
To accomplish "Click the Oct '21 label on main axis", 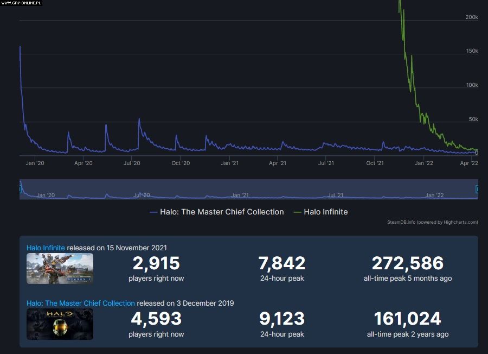I will pyautogui.click(x=375, y=163).
